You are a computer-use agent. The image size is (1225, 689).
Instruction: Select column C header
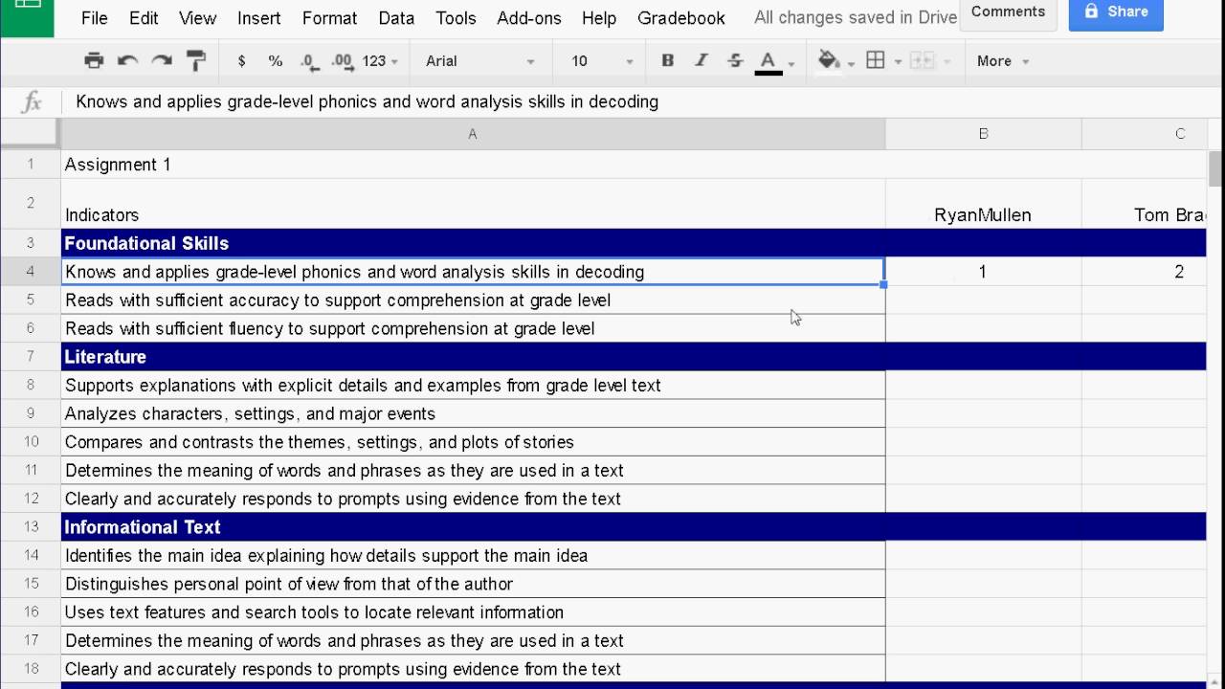point(1145,134)
